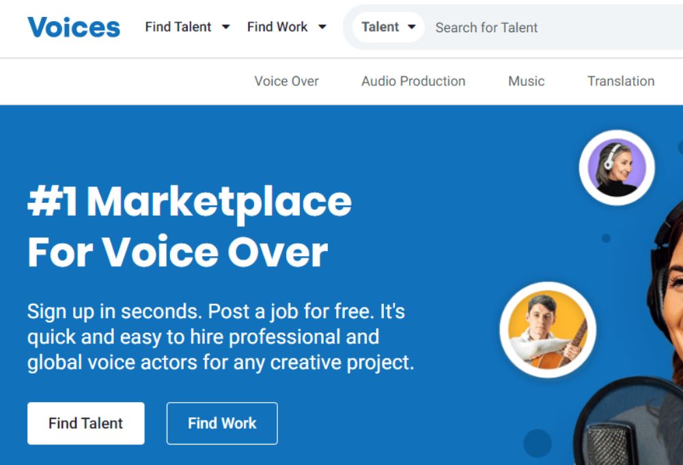Click the Find Talent menu label

point(178,27)
